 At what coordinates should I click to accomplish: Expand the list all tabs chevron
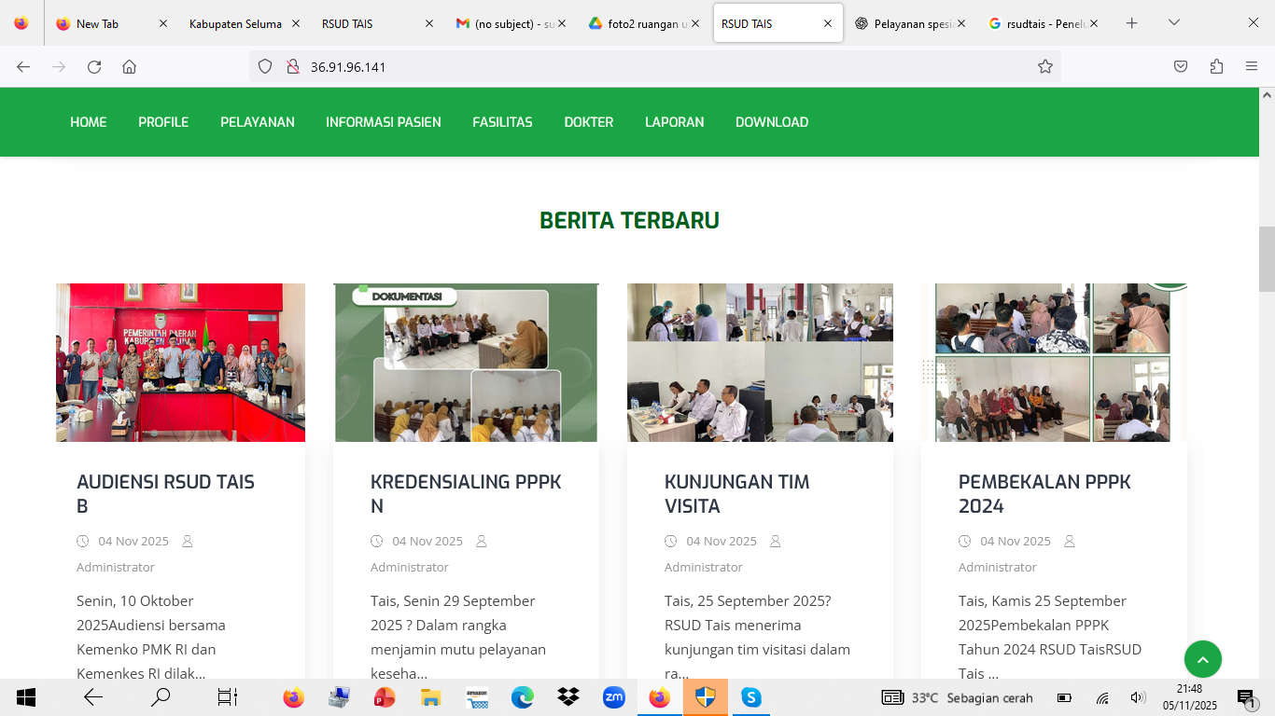click(x=1174, y=23)
